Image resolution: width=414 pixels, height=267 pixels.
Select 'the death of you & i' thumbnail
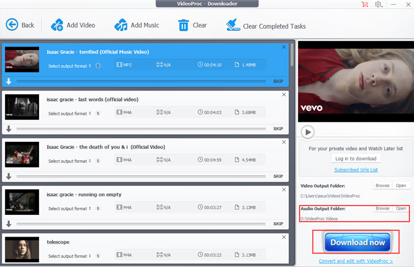click(x=22, y=154)
